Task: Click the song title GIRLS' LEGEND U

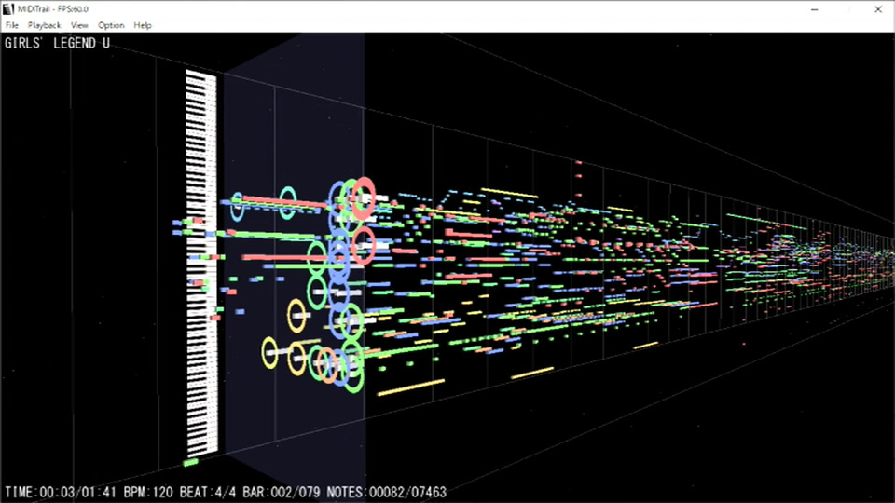Action: [x=57, y=44]
